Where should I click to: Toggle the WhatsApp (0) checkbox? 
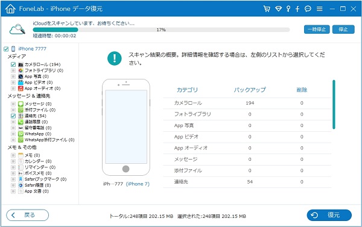pos(13,134)
